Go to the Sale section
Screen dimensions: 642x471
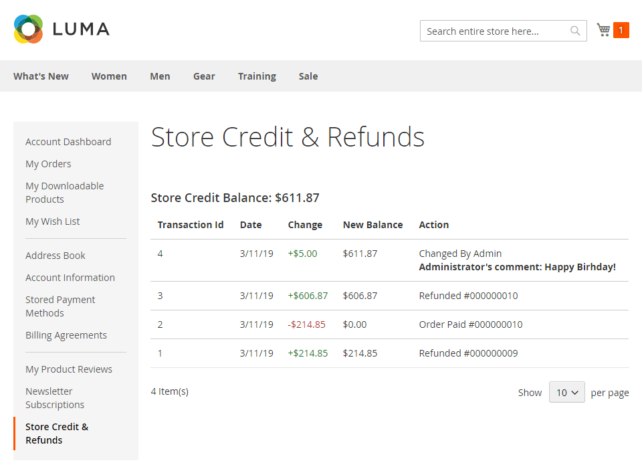(308, 76)
